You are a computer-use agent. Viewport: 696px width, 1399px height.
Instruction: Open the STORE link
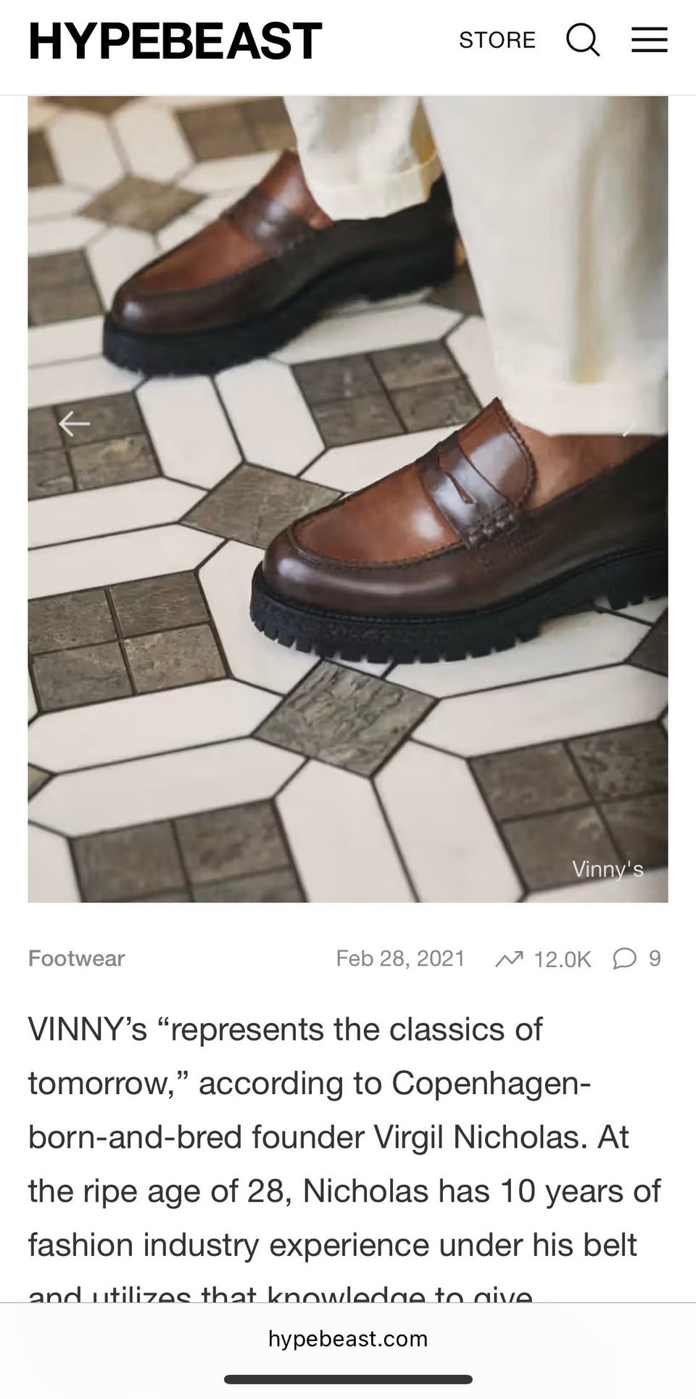pos(497,40)
